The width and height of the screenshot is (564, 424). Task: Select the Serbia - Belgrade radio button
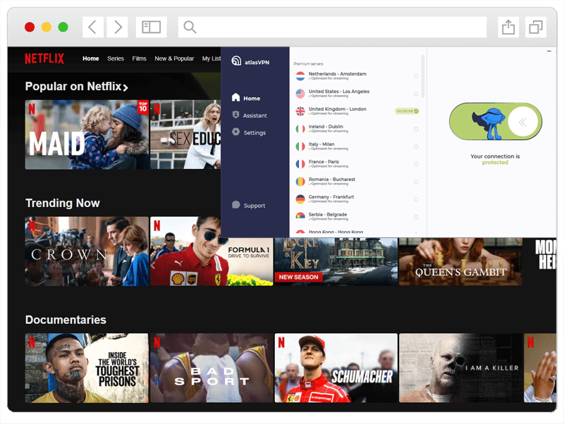(x=416, y=217)
